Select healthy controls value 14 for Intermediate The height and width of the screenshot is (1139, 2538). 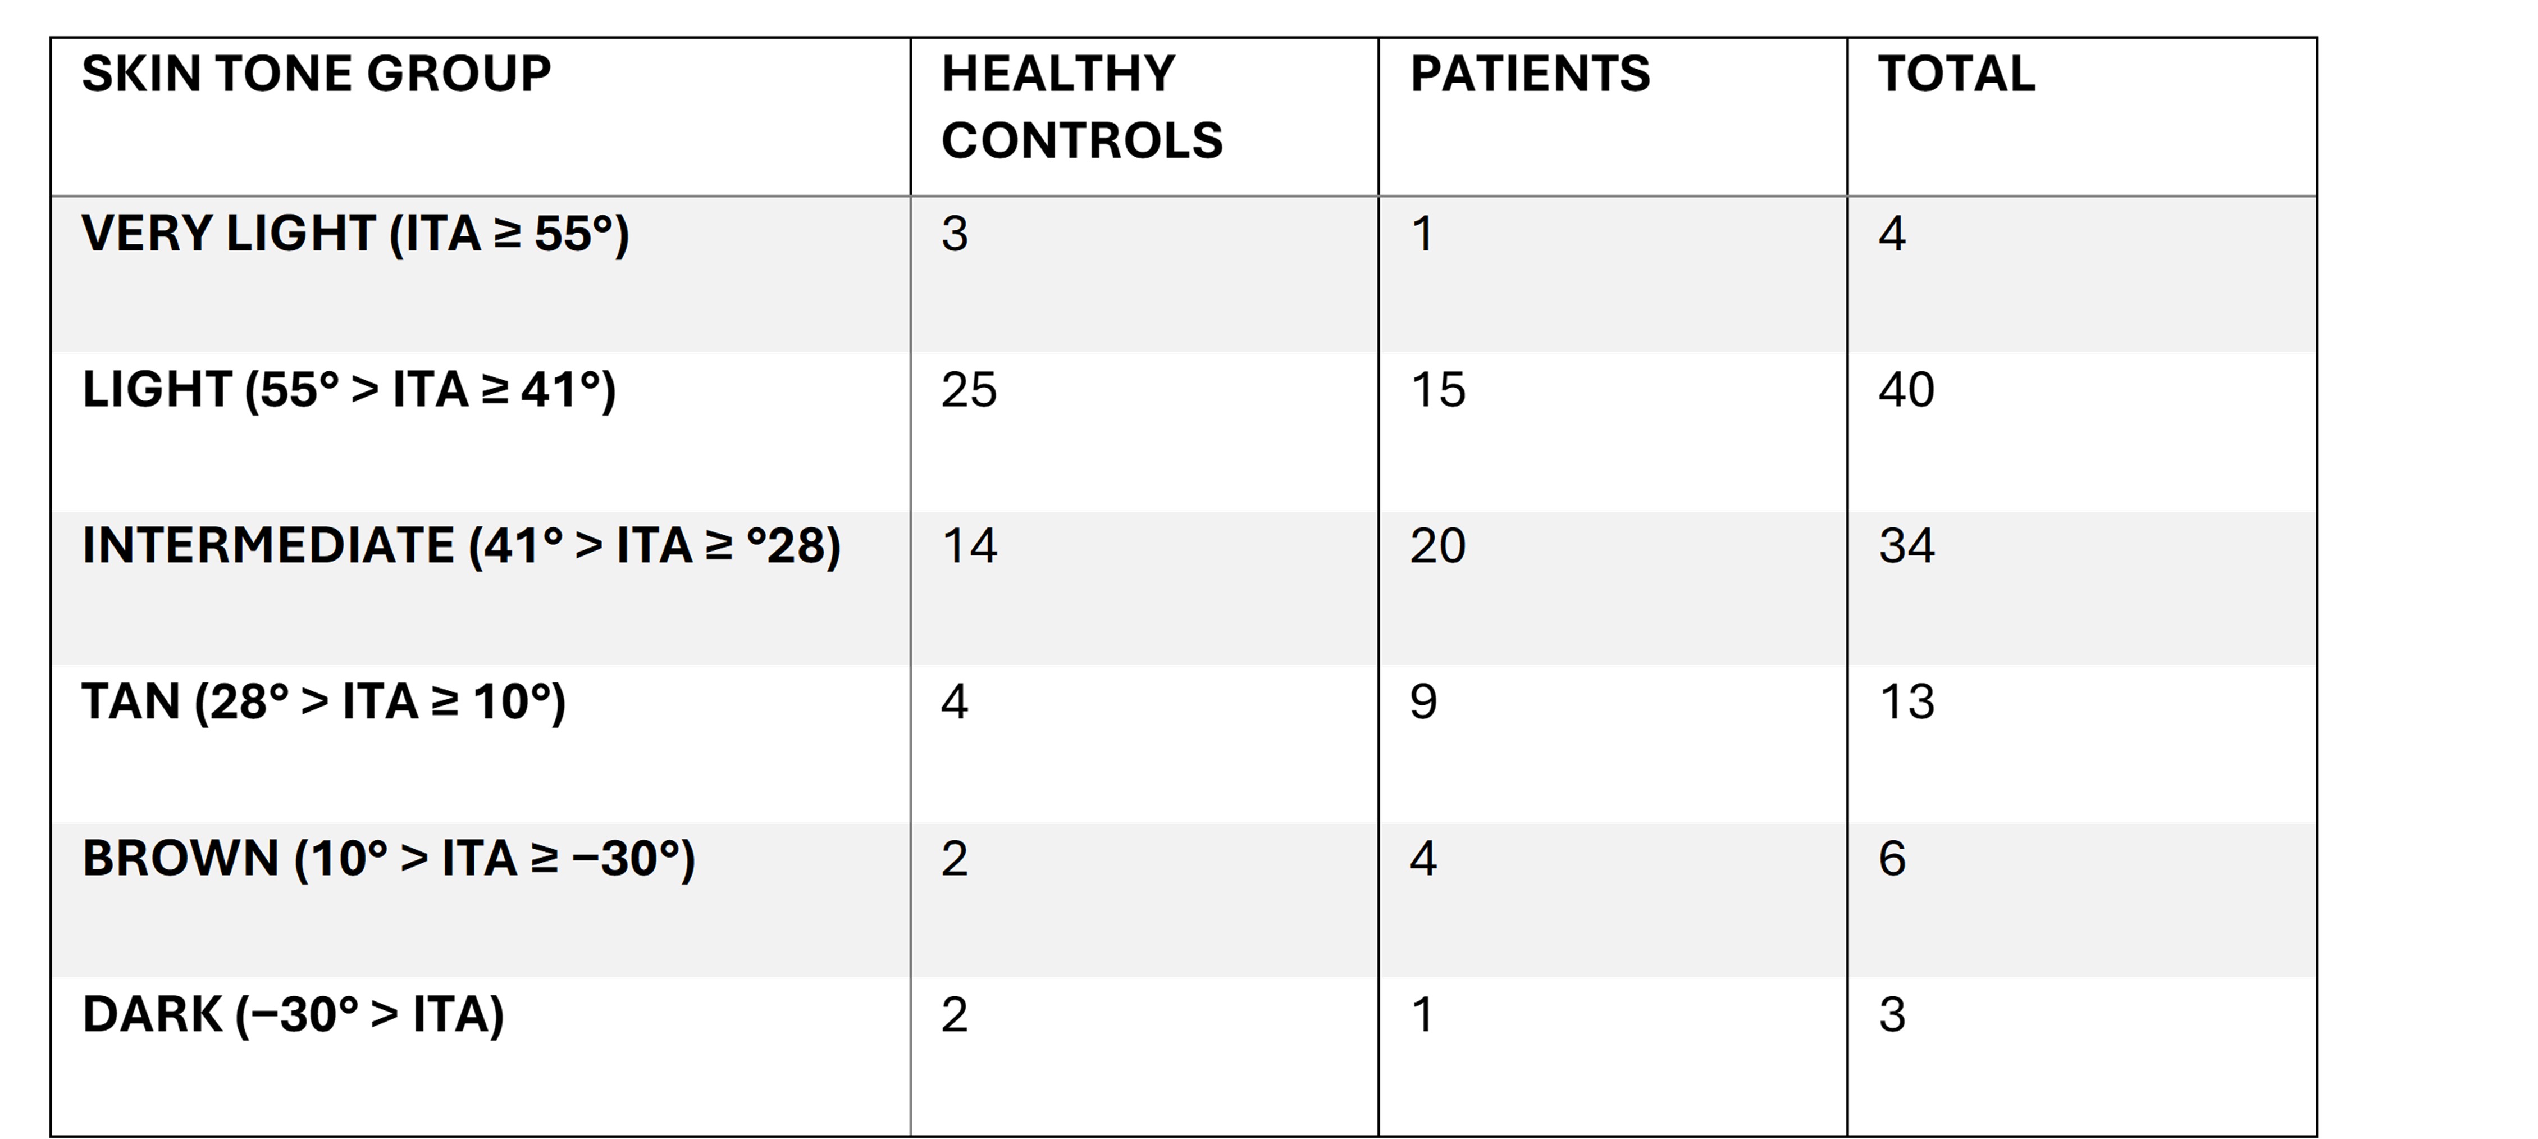click(969, 546)
